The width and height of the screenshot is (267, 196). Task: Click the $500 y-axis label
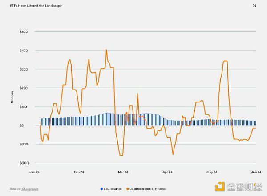[23, 32]
